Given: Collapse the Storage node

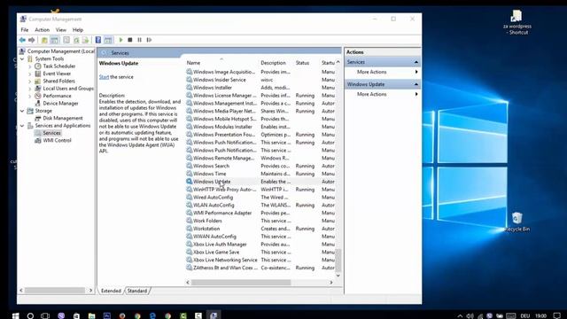Looking at the screenshot, I should 22,111.
